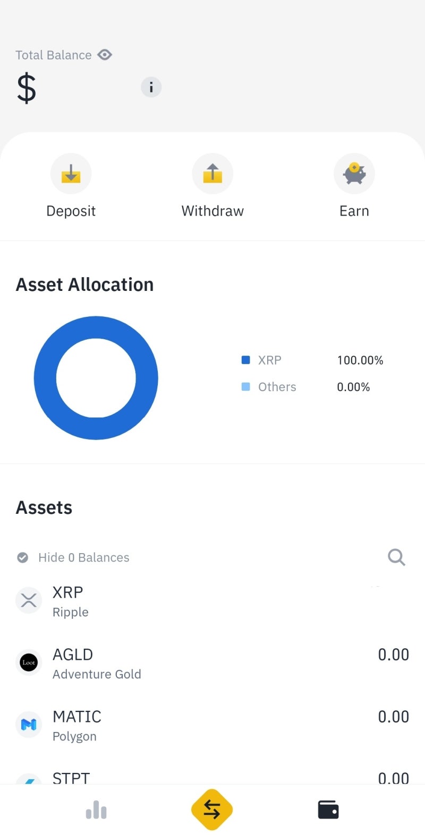Toggle the Hide 0 Balances checkbox

tap(23, 557)
